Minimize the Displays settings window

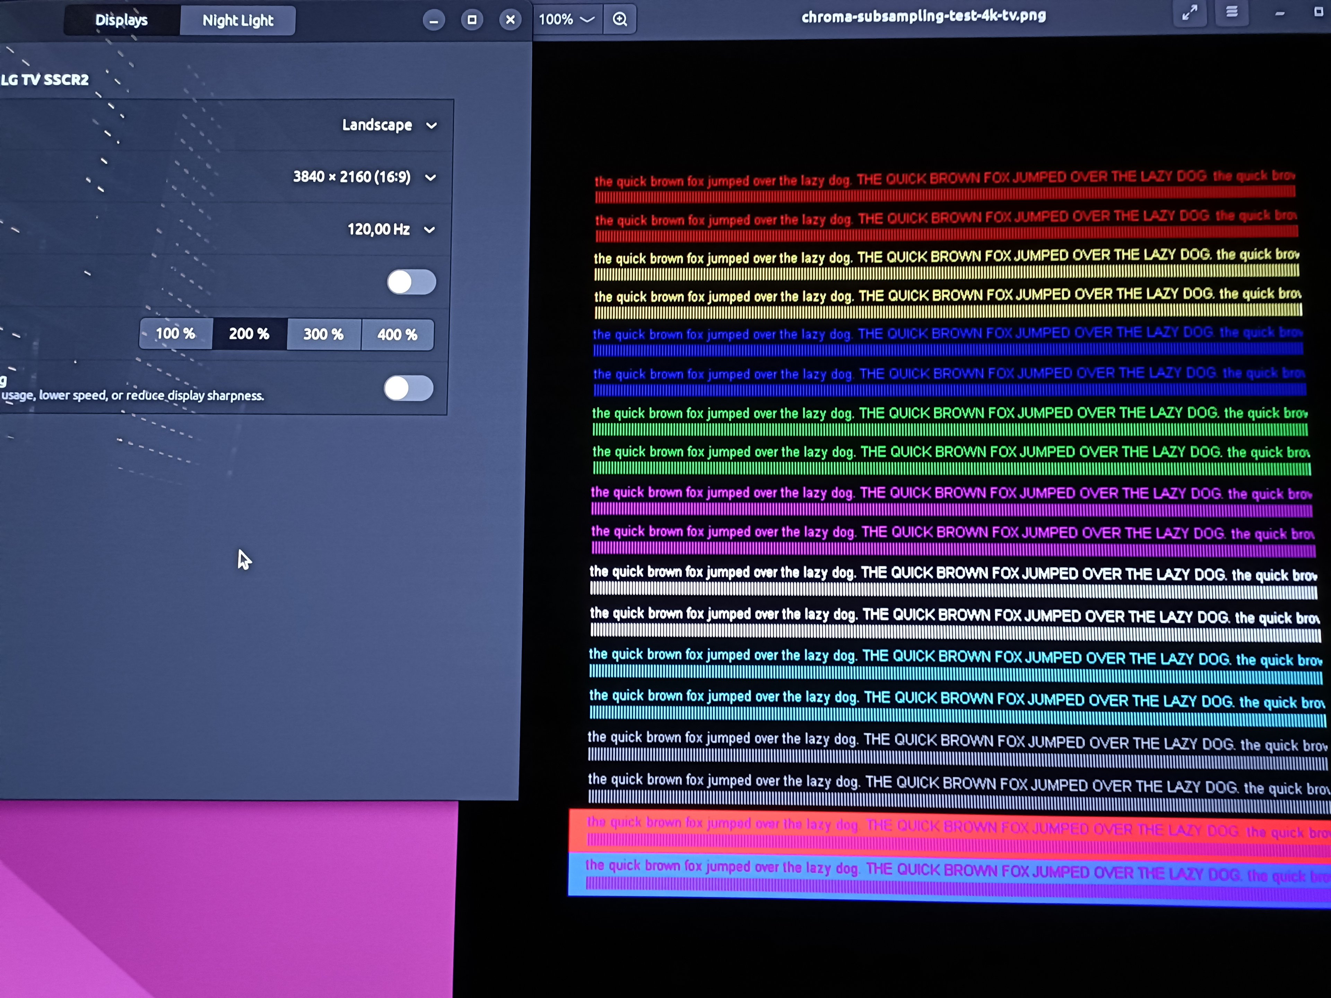(433, 20)
